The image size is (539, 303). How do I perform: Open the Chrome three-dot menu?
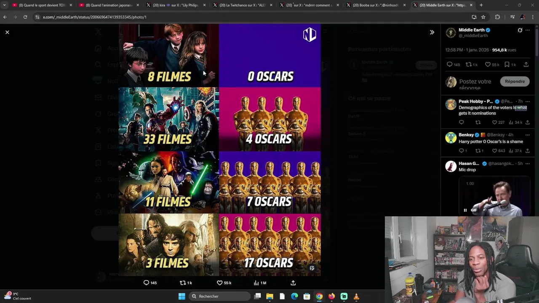point(533,17)
